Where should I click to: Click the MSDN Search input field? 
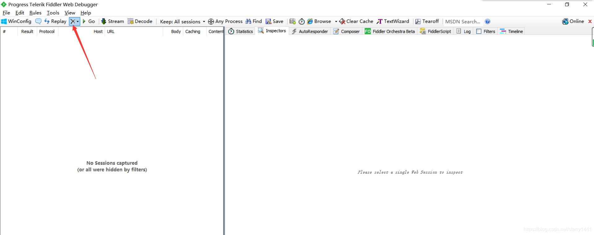coord(463,21)
